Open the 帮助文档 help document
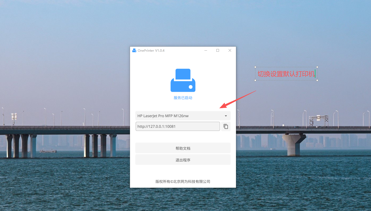This screenshot has height=211, width=371. pos(183,148)
